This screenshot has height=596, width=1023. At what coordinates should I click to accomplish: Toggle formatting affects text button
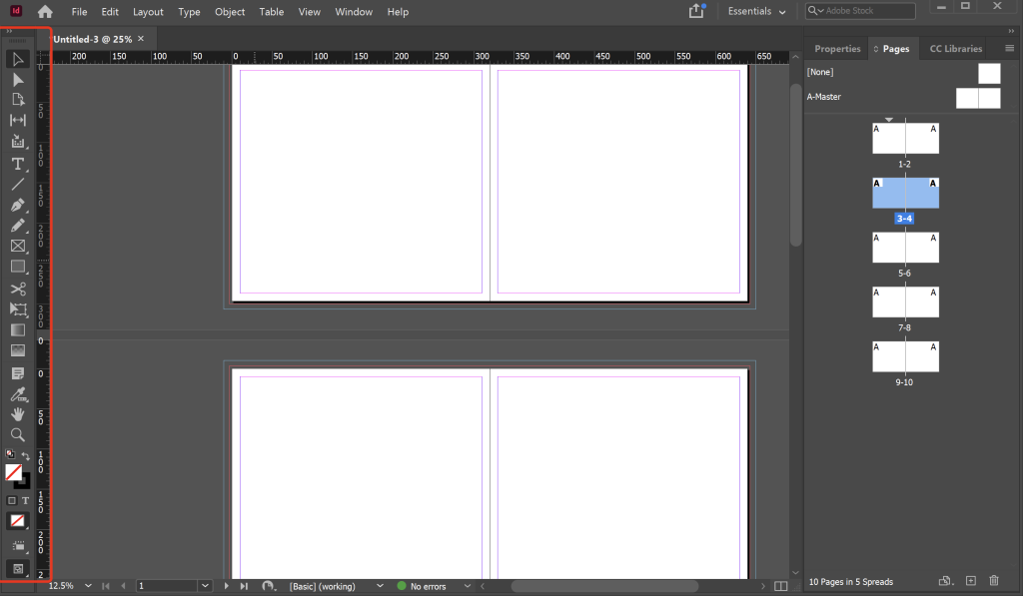click(x=26, y=500)
